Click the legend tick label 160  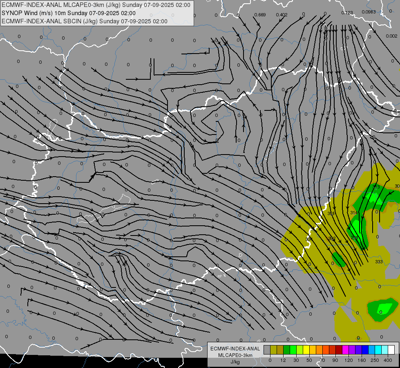362,360
